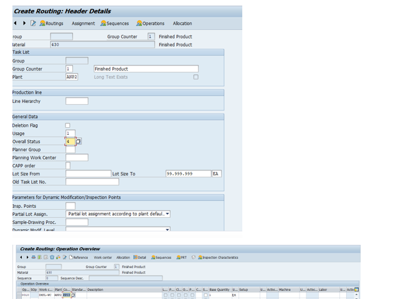
Task: Click the Usage input field
Action: (70, 134)
